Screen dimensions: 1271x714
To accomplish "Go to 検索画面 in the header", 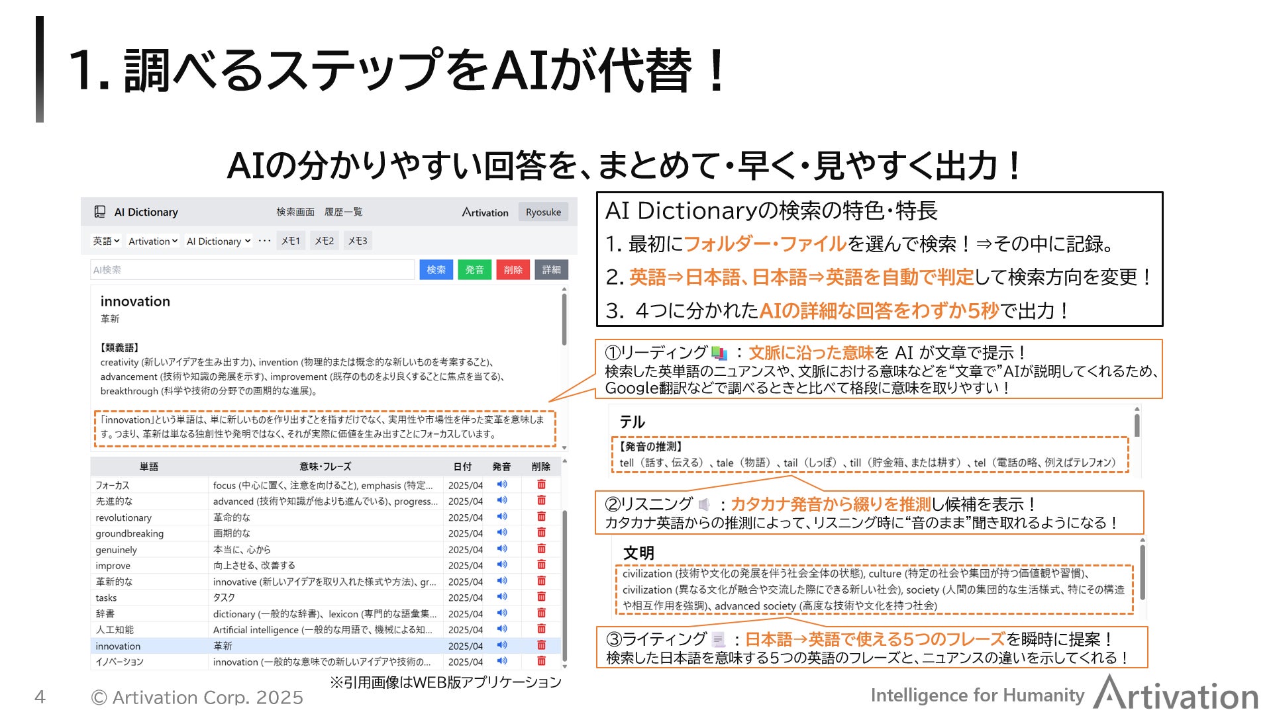I will click(295, 212).
